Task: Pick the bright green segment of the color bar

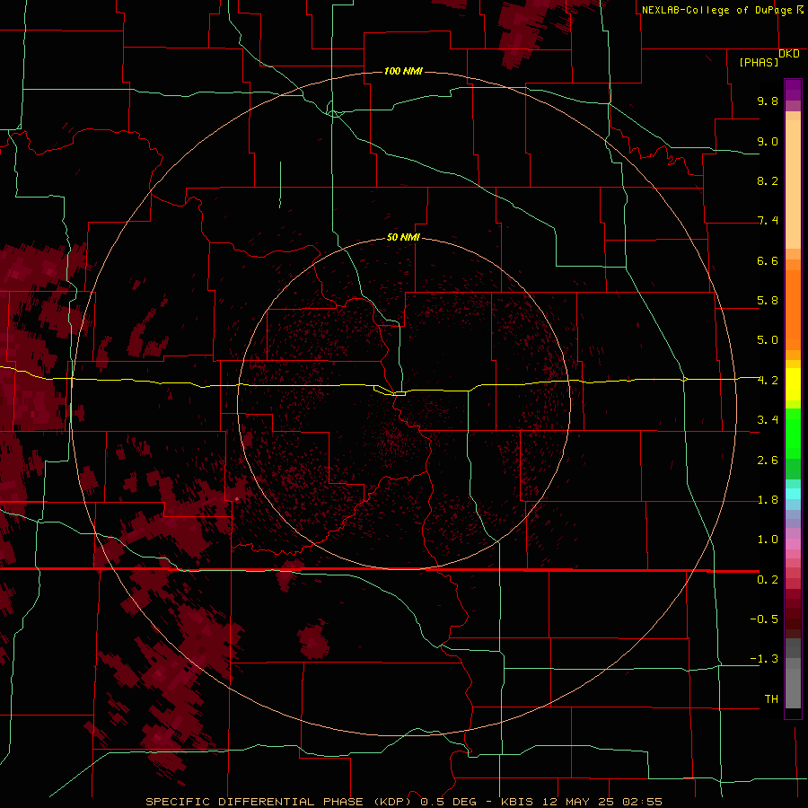Action: [793, 433]
